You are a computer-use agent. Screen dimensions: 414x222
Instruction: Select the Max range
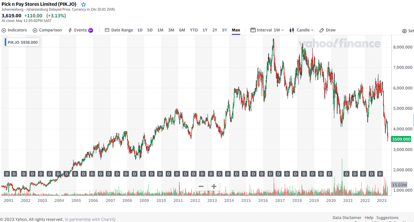(x=236, y=30)
